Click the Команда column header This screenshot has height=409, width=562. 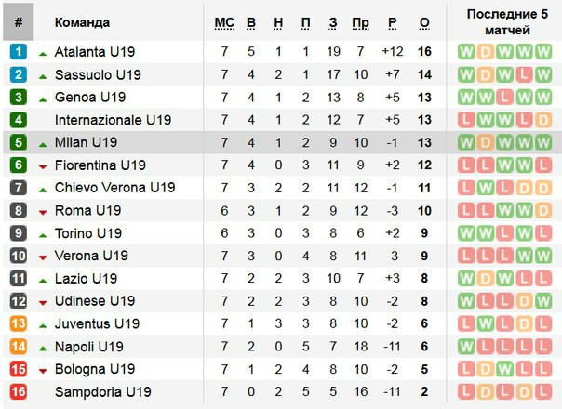(x=82, y=22)
